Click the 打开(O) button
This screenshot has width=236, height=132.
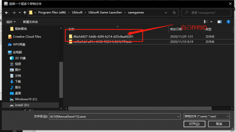pyautogui.click(x=194, y=124)
